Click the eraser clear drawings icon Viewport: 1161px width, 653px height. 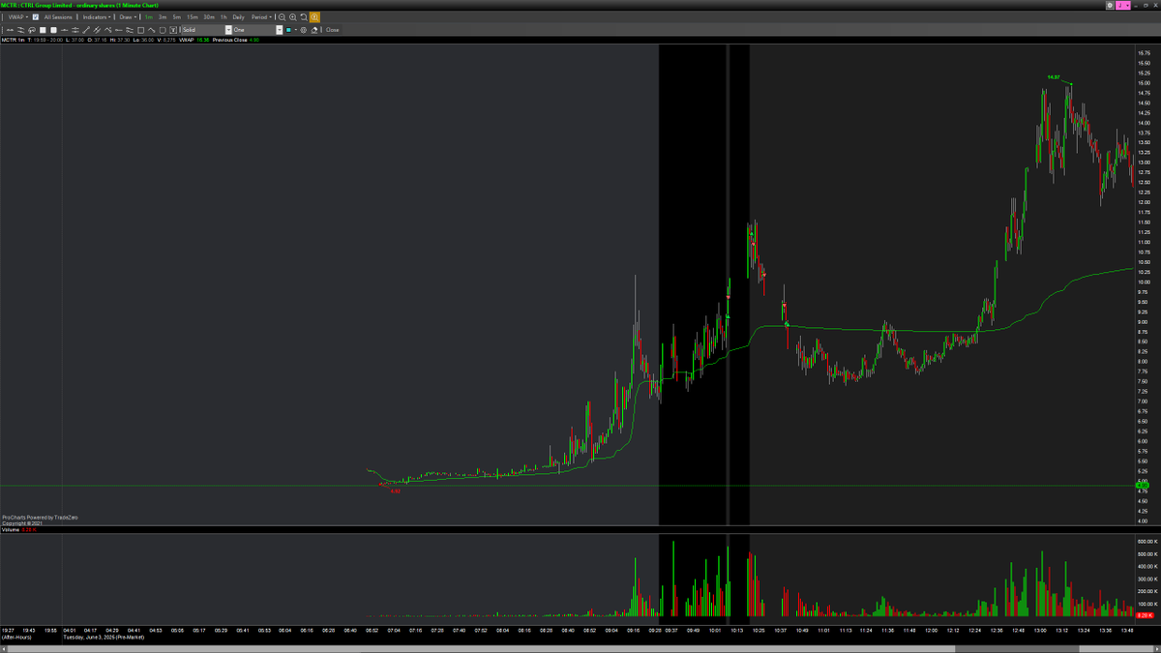tap(314, 30)
